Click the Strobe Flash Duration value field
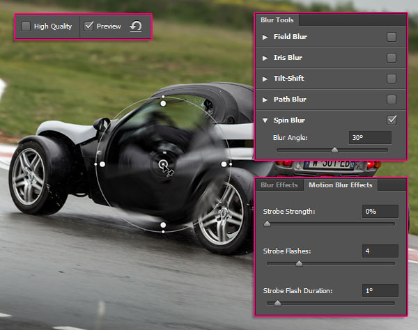 point(380,290)
